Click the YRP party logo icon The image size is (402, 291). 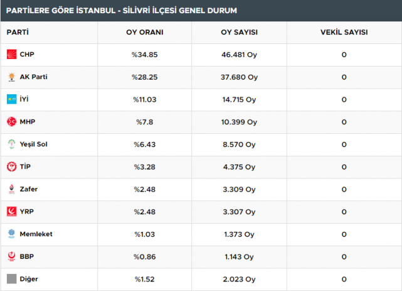(x=11, y=211)
